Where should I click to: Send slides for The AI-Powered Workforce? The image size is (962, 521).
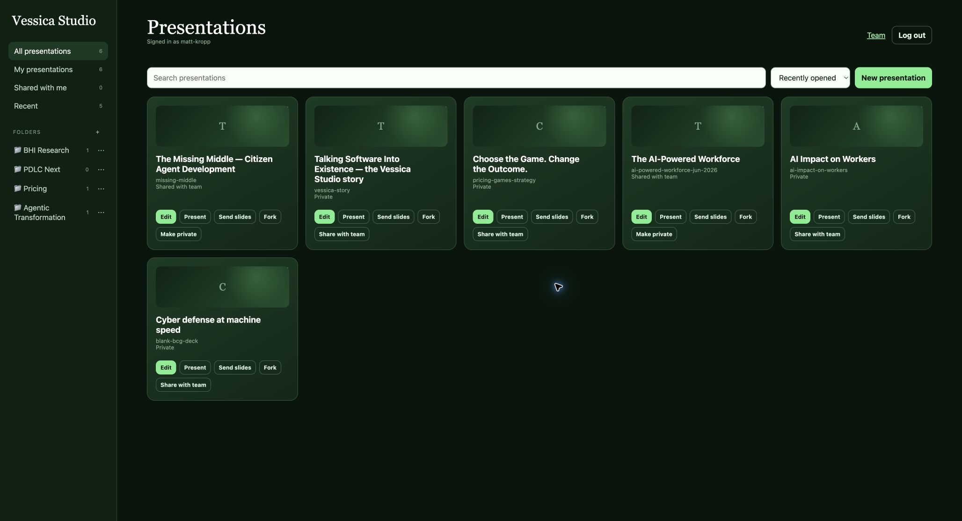point(710,217)
